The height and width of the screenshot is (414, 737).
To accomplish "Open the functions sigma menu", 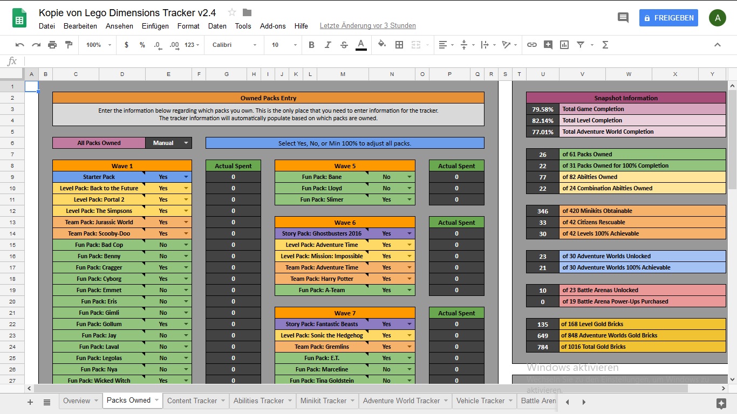I will 605,45.
